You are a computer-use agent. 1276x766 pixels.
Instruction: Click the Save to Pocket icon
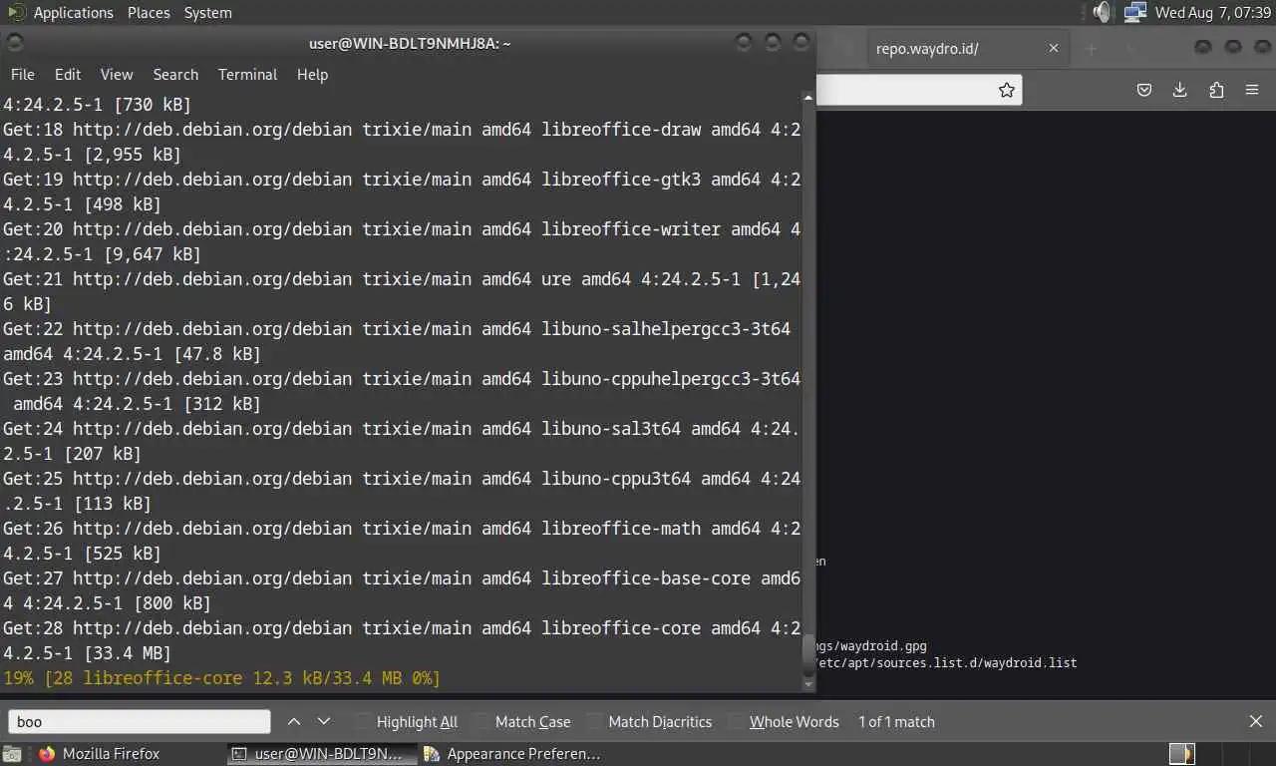pos(1144,90)
